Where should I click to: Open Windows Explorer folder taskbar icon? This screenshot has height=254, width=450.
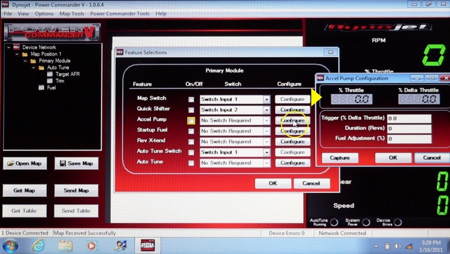pyautogui.click(x=65, y=245)
